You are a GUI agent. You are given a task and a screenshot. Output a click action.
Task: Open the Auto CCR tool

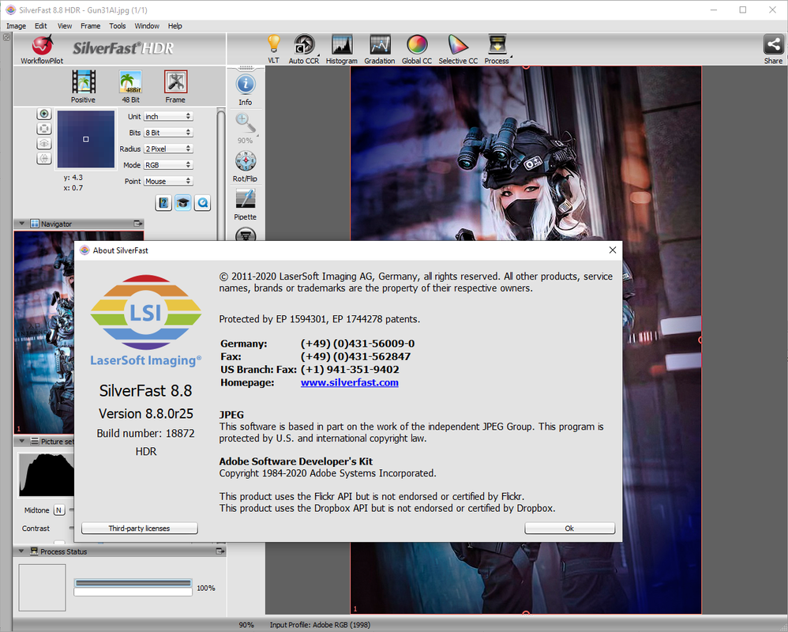click(x=304, y=48)
